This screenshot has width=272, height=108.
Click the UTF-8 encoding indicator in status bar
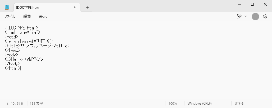coord(239,104)
